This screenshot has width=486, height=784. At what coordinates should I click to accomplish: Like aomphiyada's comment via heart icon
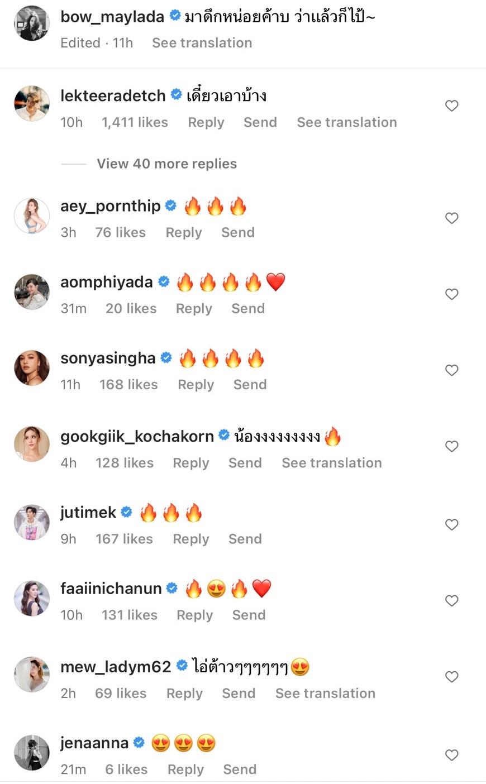pos(451,294)
